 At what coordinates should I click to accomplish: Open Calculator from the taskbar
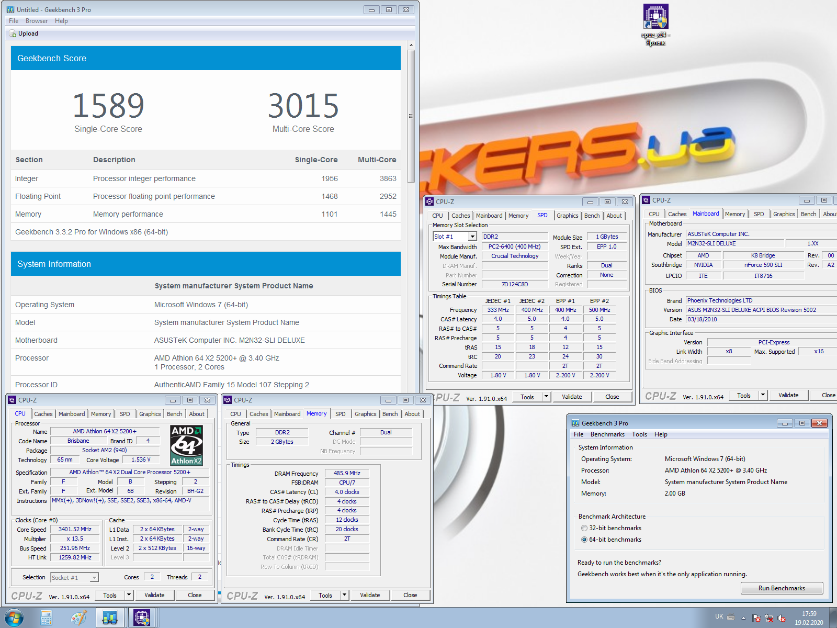tap(47, 618)
